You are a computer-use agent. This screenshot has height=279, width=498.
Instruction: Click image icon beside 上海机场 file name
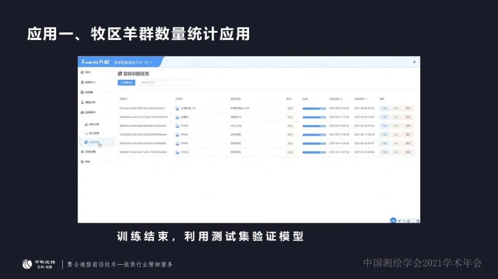tap(177, 108)
